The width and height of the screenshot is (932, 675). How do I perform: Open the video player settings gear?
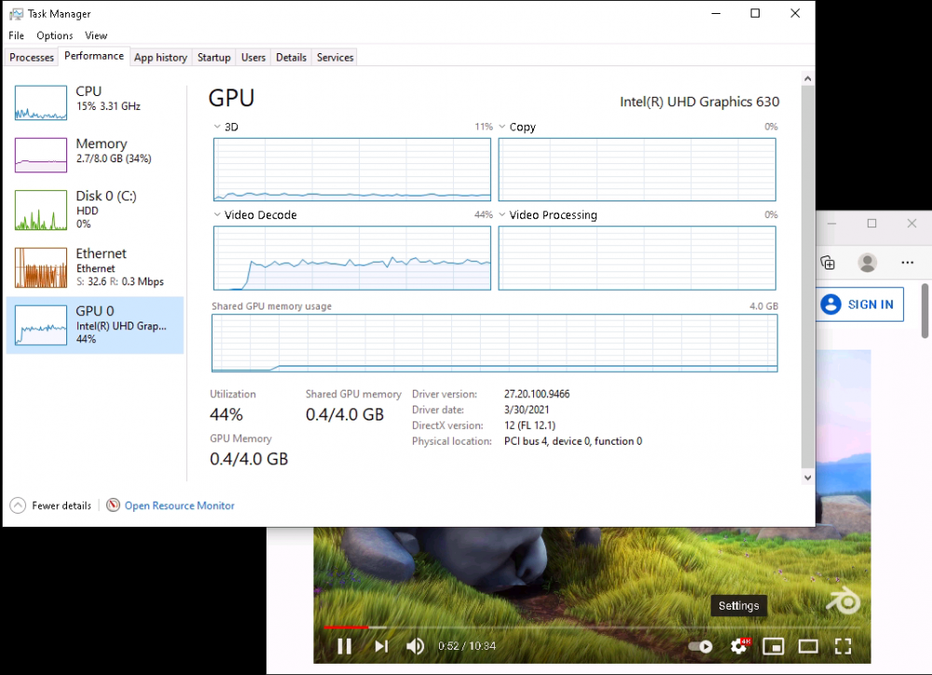coord(740,646)
